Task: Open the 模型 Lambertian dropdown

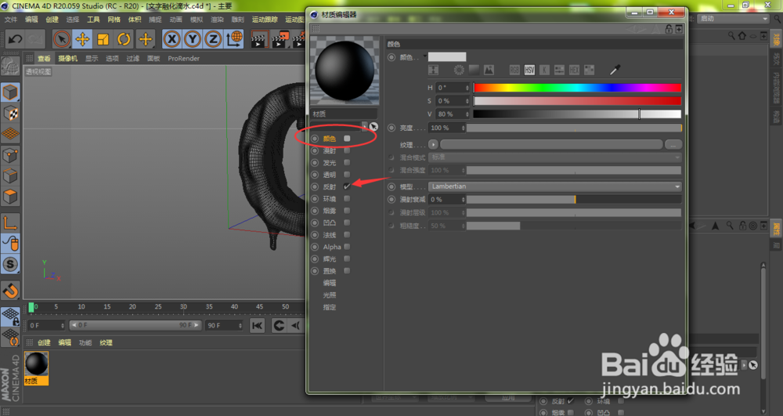Action: pos(555,186)
